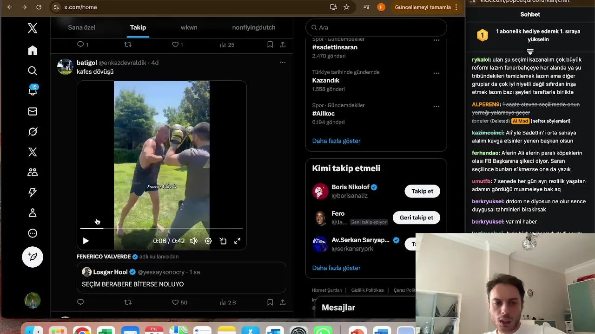This screenshot has width=595, height=334.
Task: Switch to Sana özel tab
Action: click(82, 27)
